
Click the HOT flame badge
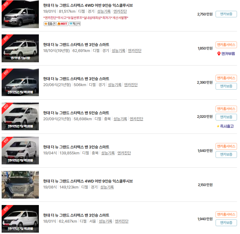(x=62, y=24)
